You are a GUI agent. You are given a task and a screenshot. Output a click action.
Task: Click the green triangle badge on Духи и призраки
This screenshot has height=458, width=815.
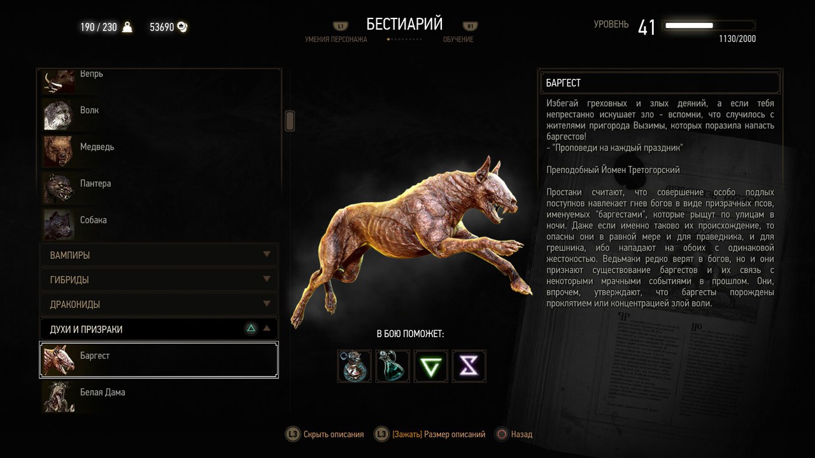coord(251,329)
